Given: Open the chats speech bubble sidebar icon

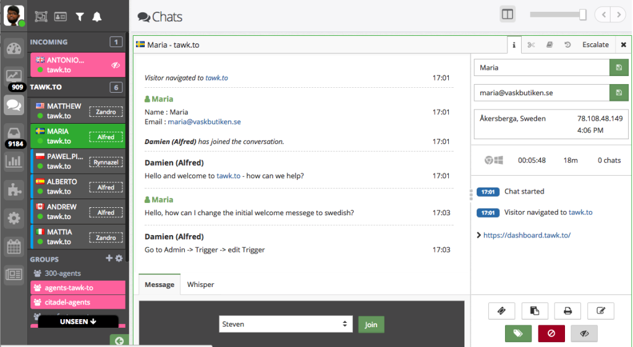Looking at the screenshot, I should 14,105.
